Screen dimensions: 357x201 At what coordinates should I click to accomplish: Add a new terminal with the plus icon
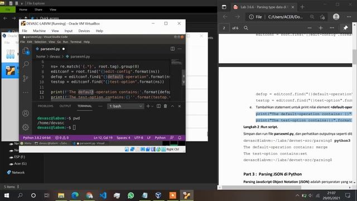point(148,106)
